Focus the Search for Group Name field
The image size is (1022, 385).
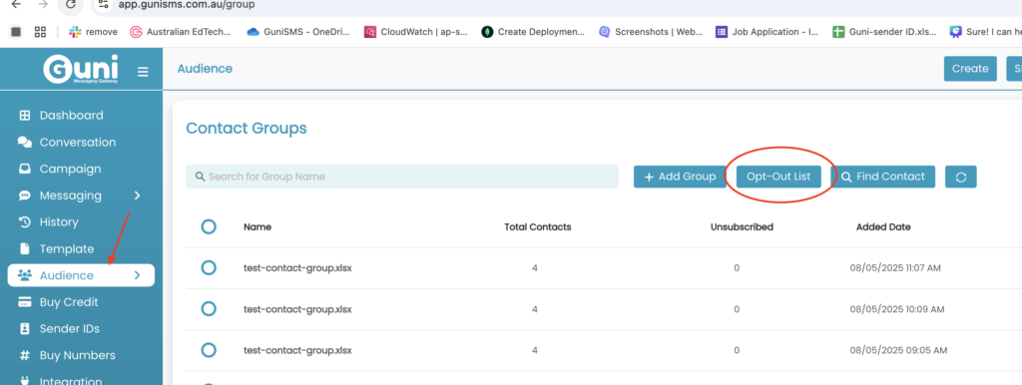click(402, 177)
